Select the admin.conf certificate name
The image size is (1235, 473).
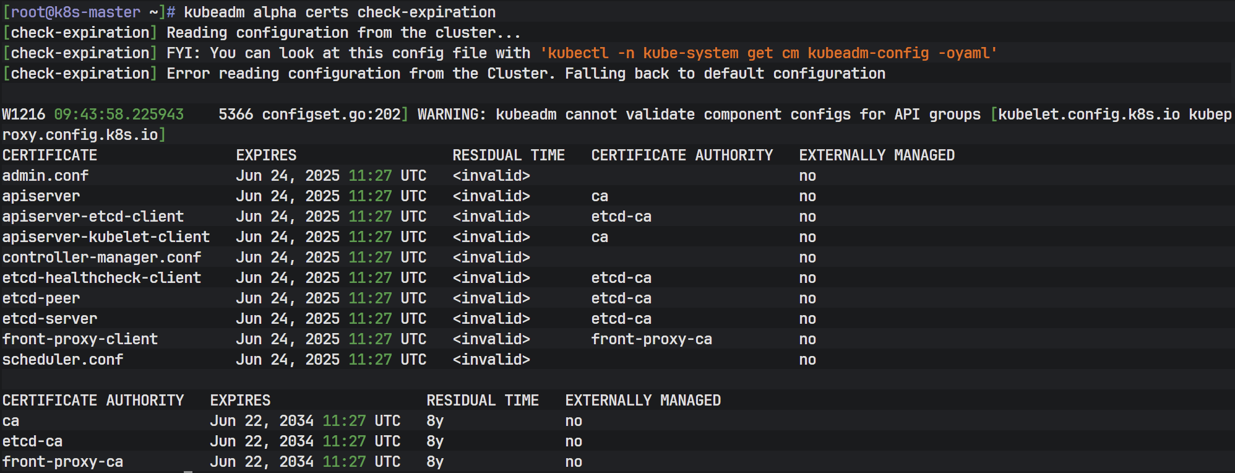click(46, 176)
